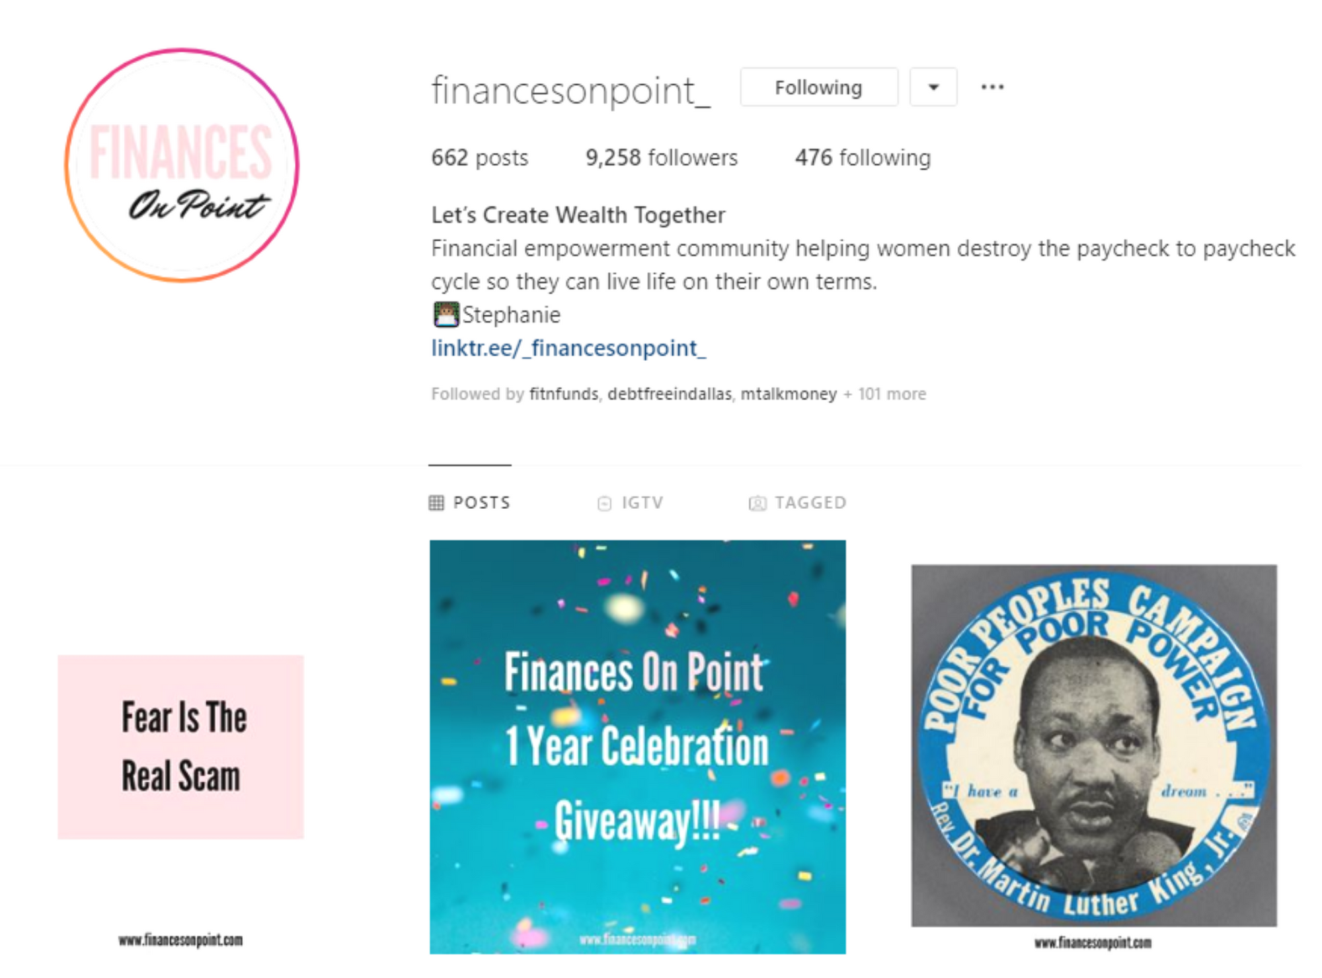1322x978 pixels.
Task: Open follower mtalkmoney profile
Action: coord(789,394)
